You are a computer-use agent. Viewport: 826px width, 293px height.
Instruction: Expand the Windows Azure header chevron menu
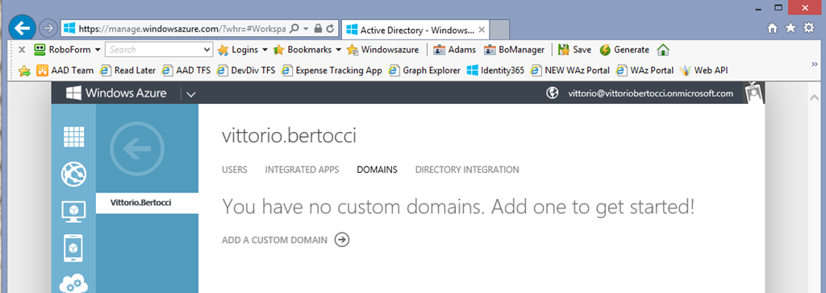(191, 95)
